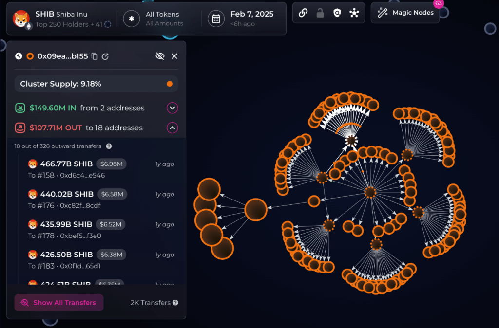Refresh the 0x09ea...b155 cluster data
Screen dimensions: 499x328
point(105,56)
